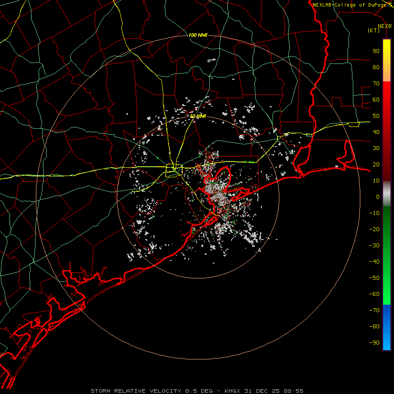This screenshot has height=394, width=394.
Task: Select the -60 scale value
Action: click(374, 294)
